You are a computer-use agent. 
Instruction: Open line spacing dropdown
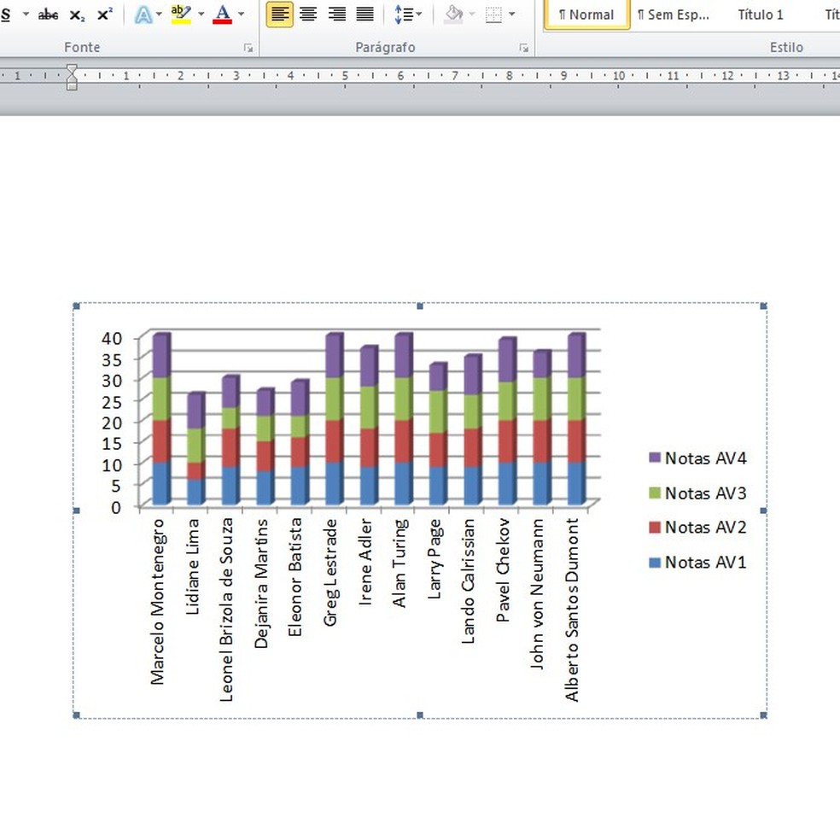point(407,15)
